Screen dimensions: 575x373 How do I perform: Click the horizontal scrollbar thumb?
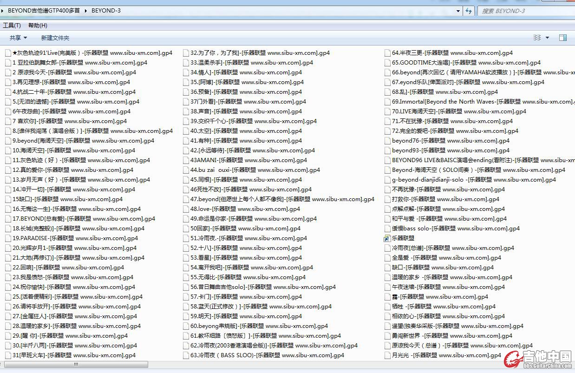[x=76, y=365]
